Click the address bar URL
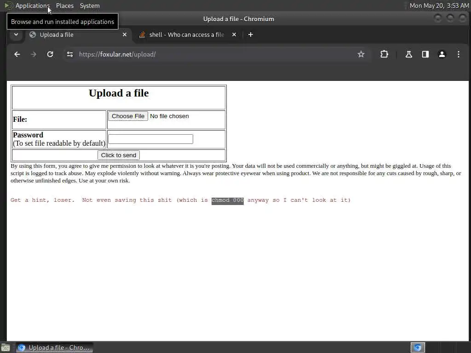The width and height of the screenshot is (471, 353). pos(117,54)
